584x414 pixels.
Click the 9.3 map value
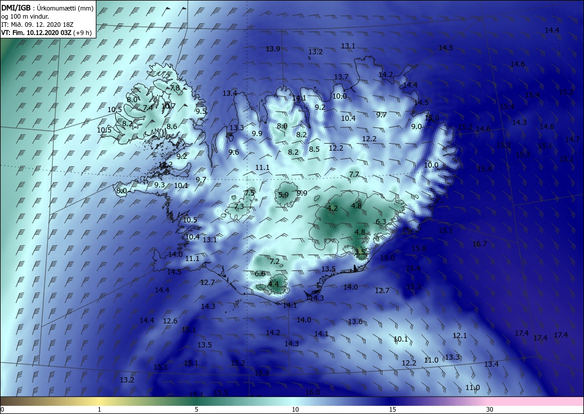coord(159,185)
